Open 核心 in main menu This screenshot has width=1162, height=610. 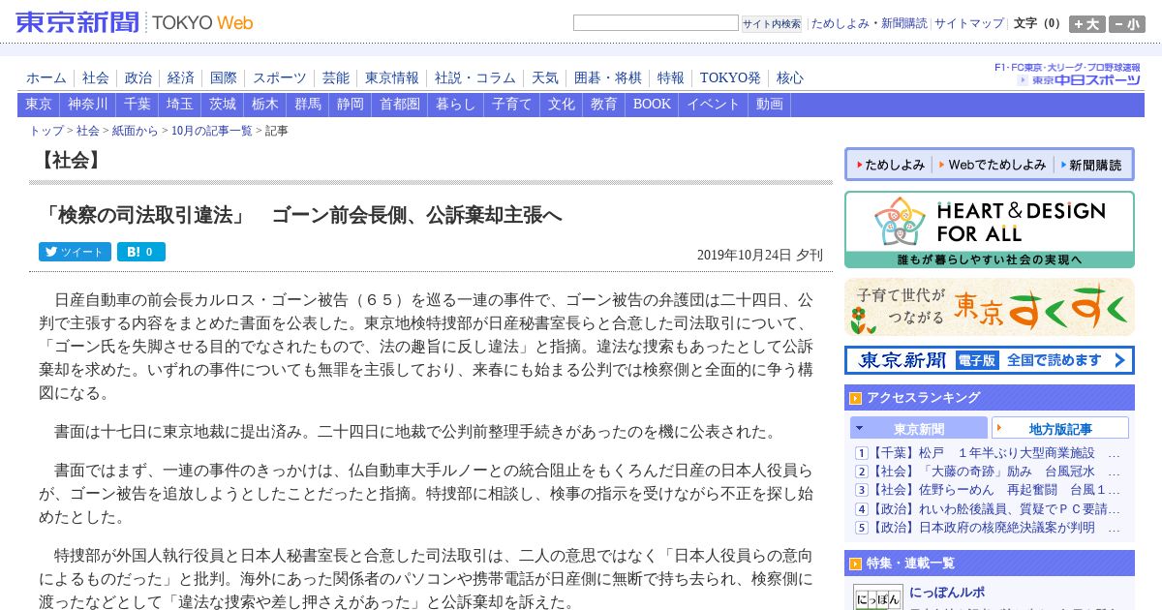[x=790, y=77]
